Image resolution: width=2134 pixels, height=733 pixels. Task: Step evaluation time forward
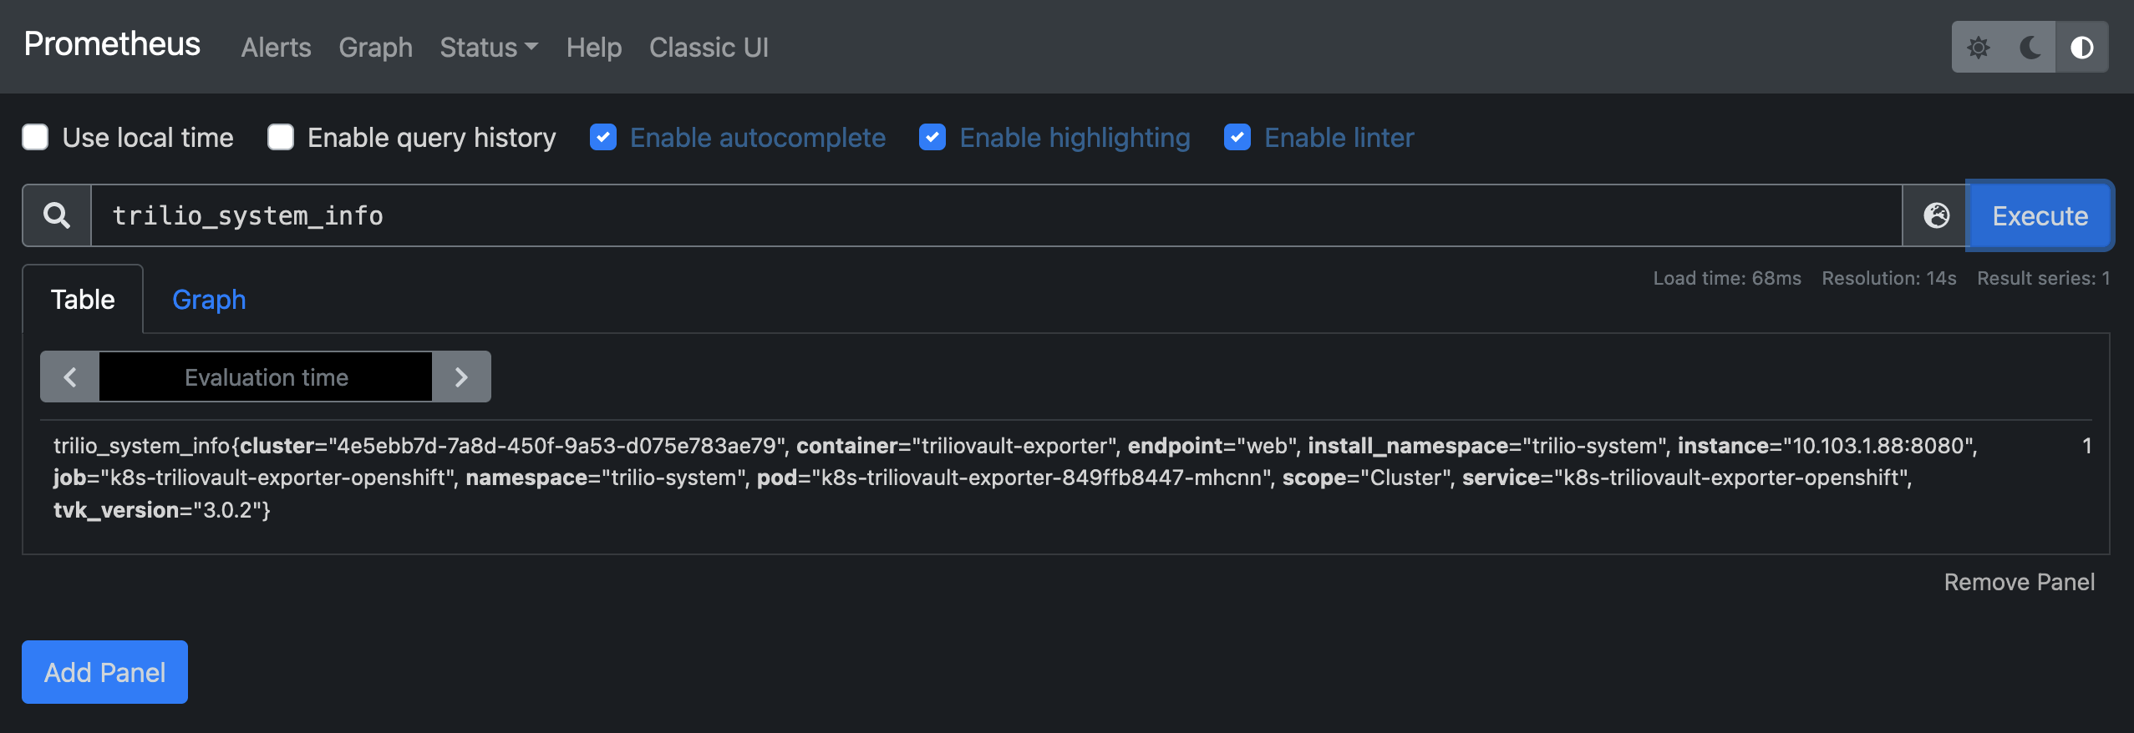461,377
